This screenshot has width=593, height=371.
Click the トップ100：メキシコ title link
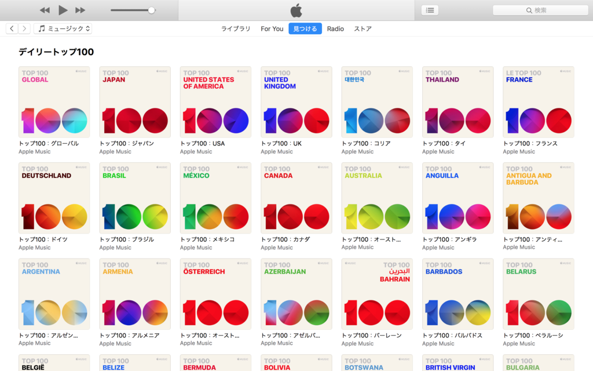208,239
